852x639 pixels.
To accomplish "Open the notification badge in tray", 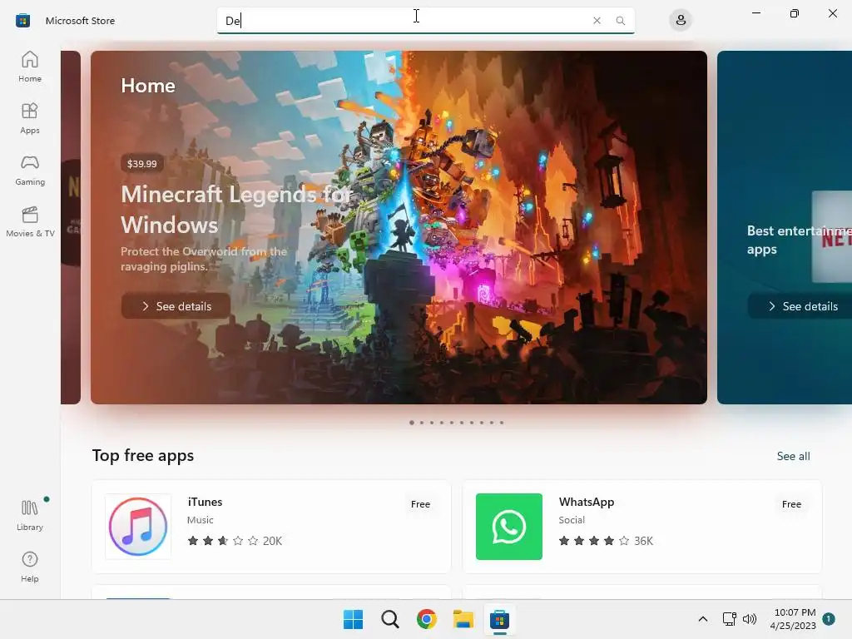I will click(829, 618).
